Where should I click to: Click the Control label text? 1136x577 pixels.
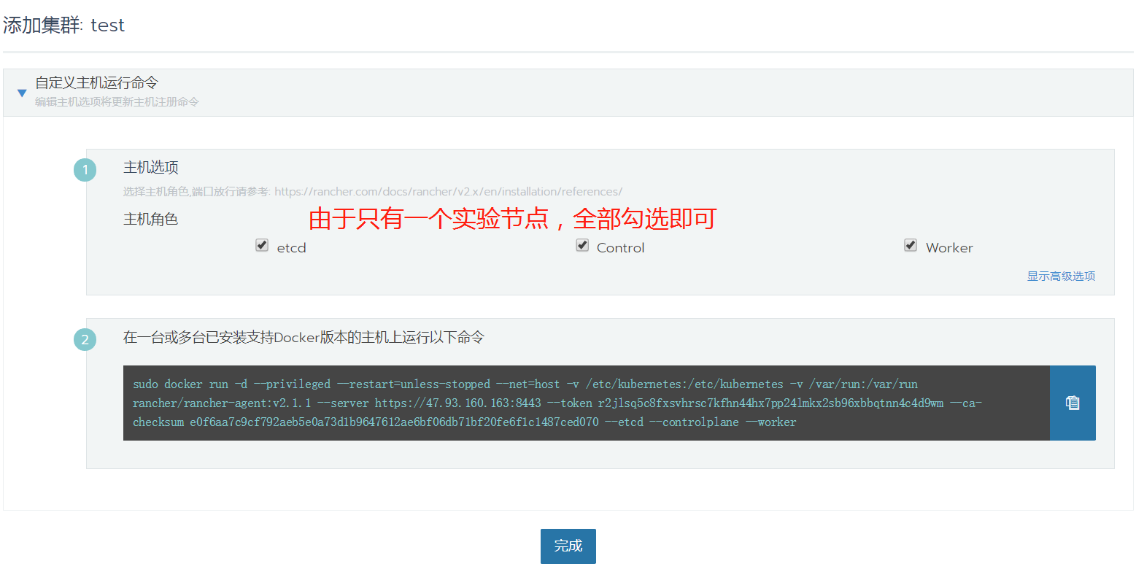[x=621, y=248]
